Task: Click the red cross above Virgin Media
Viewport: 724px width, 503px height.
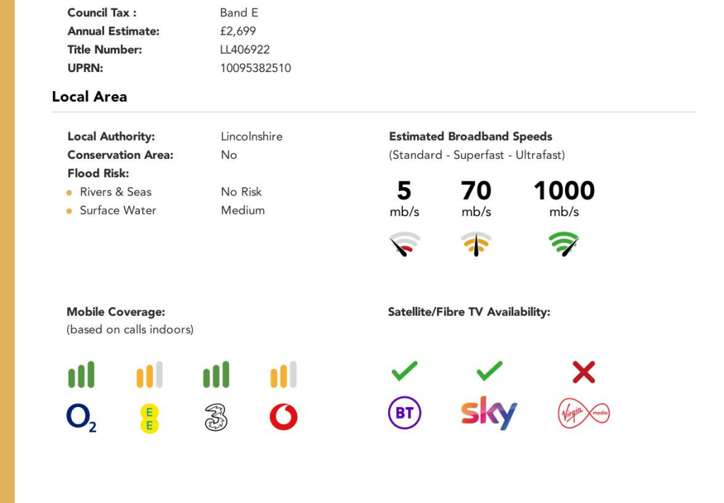Action: point(583,372)
